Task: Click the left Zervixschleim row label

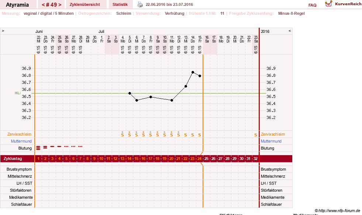Action: (20, 134)
